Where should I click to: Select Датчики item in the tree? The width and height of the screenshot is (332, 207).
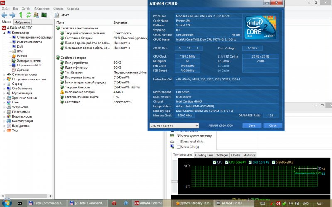(23, 70)
